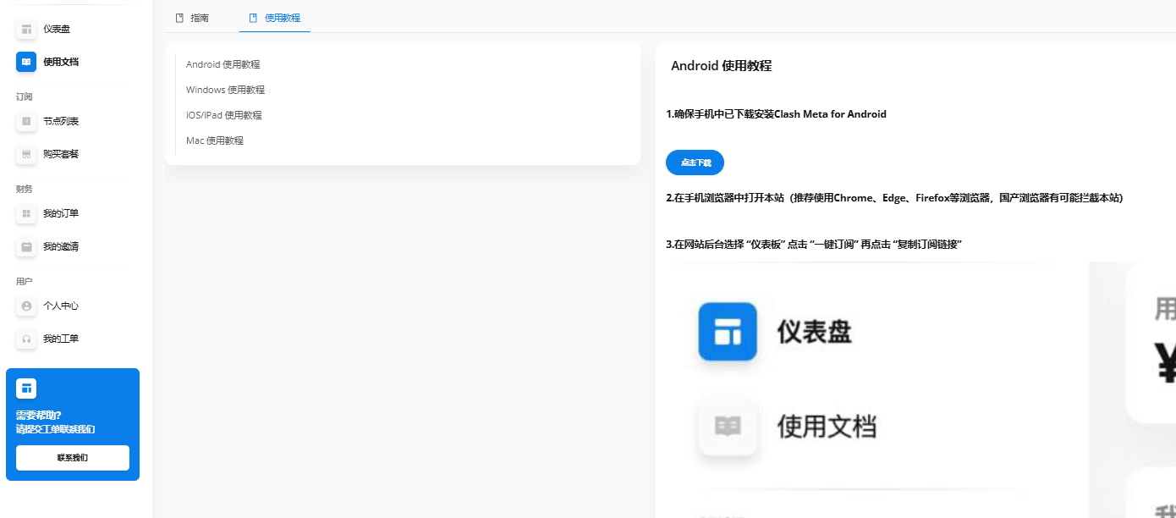Go to 个人中心 menu label
1176x518 pixels.
coord(61,306)
